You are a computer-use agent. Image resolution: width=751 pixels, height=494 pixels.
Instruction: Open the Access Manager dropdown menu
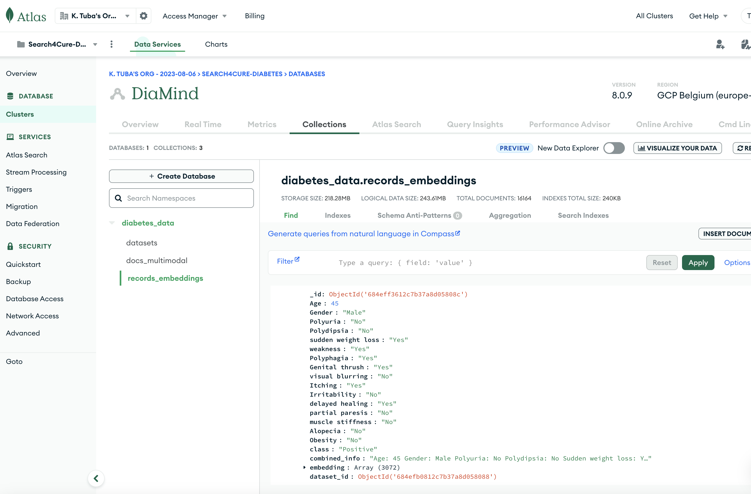[x=194, y=16]
